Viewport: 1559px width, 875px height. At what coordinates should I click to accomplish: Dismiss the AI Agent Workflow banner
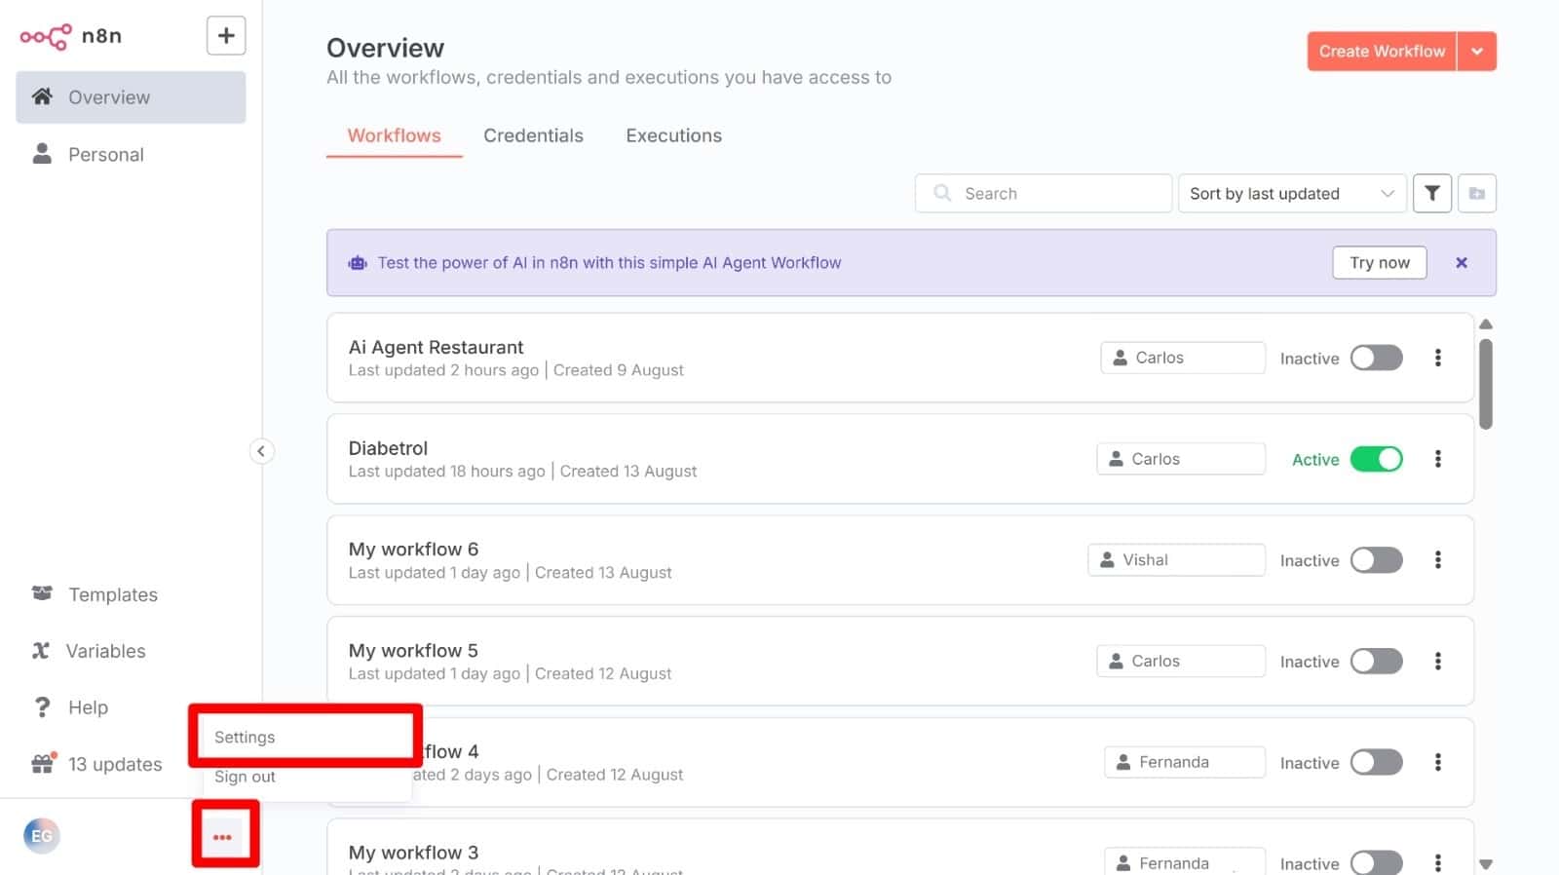click(1461, 262)
